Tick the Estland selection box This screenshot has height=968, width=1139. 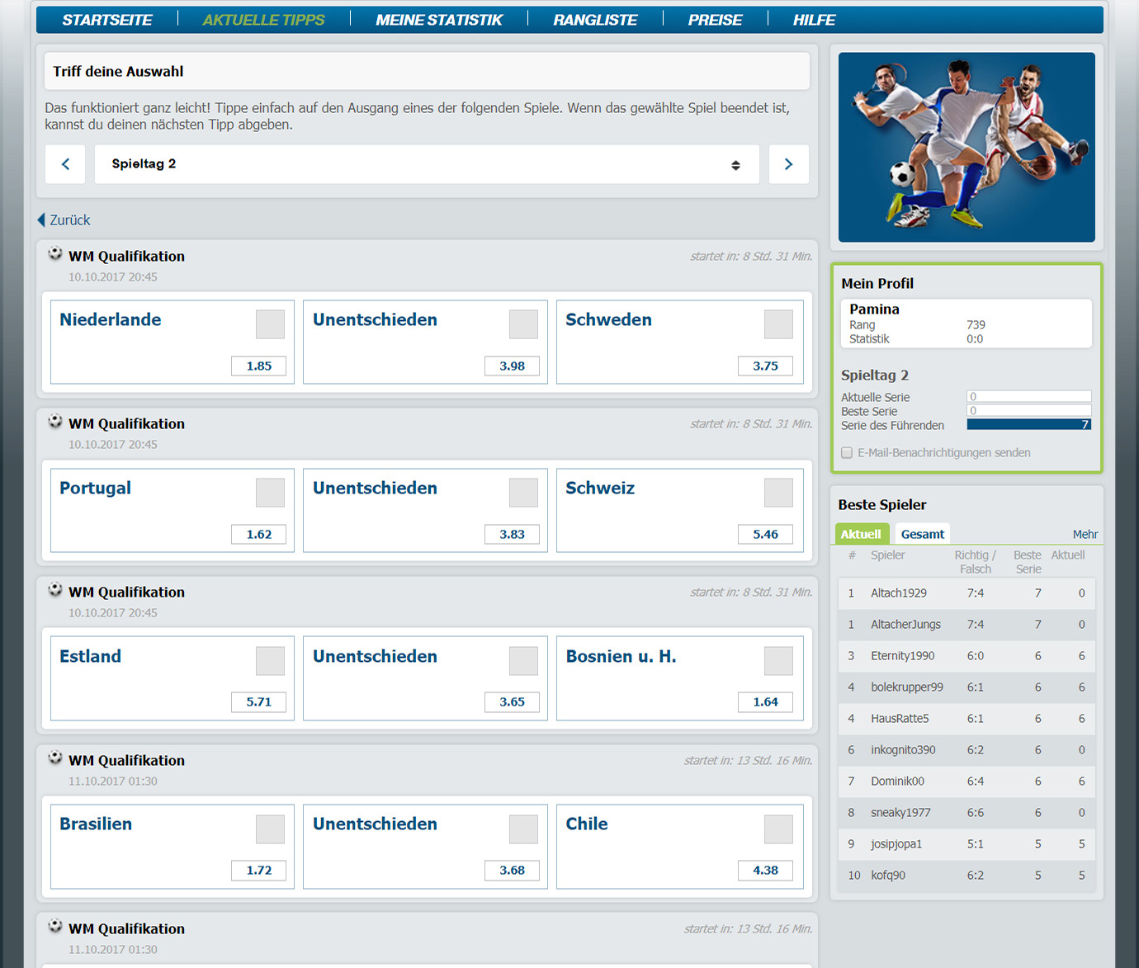[x=270, y=661]
